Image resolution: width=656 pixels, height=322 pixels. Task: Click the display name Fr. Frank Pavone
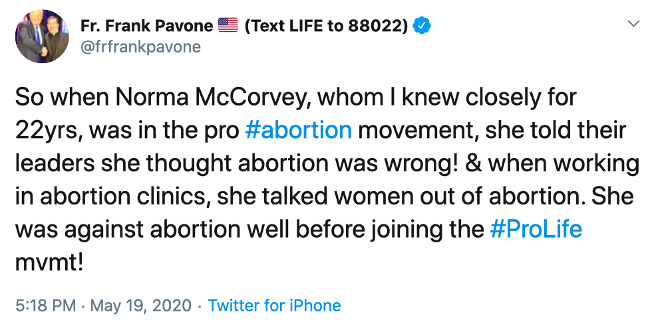(146, 27)
